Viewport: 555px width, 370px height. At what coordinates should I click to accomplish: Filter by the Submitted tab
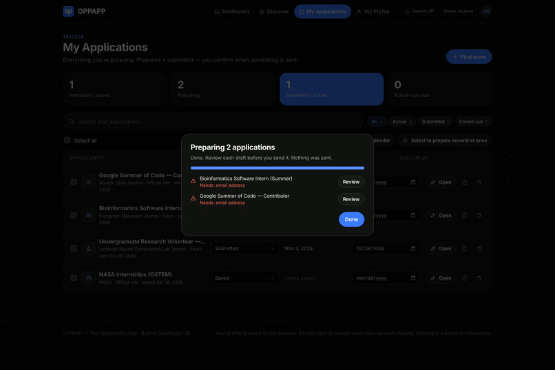tap(435, 121)
